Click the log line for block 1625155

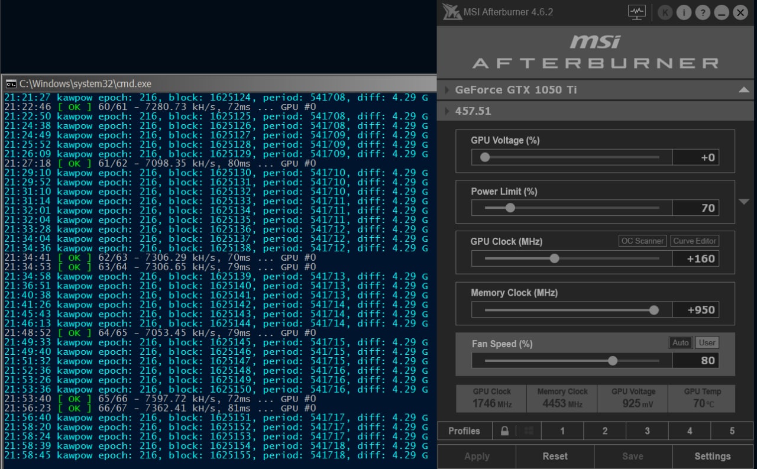coord(216,455)
